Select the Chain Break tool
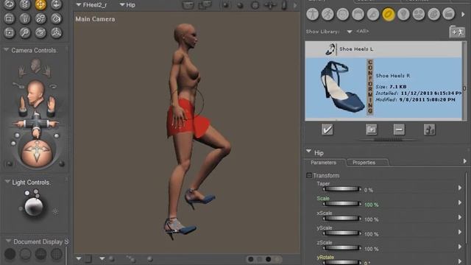This screenshot has width=471, height=265. point(40,18)
